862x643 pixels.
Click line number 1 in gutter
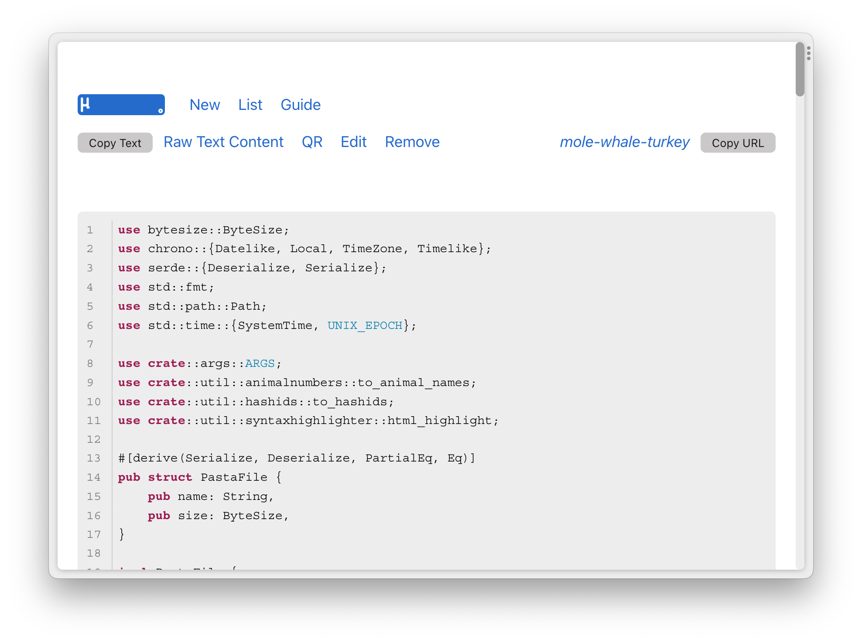point(90,230)
